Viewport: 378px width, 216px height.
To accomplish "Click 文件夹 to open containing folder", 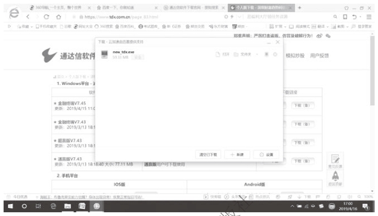I will (x=243, y=54).
